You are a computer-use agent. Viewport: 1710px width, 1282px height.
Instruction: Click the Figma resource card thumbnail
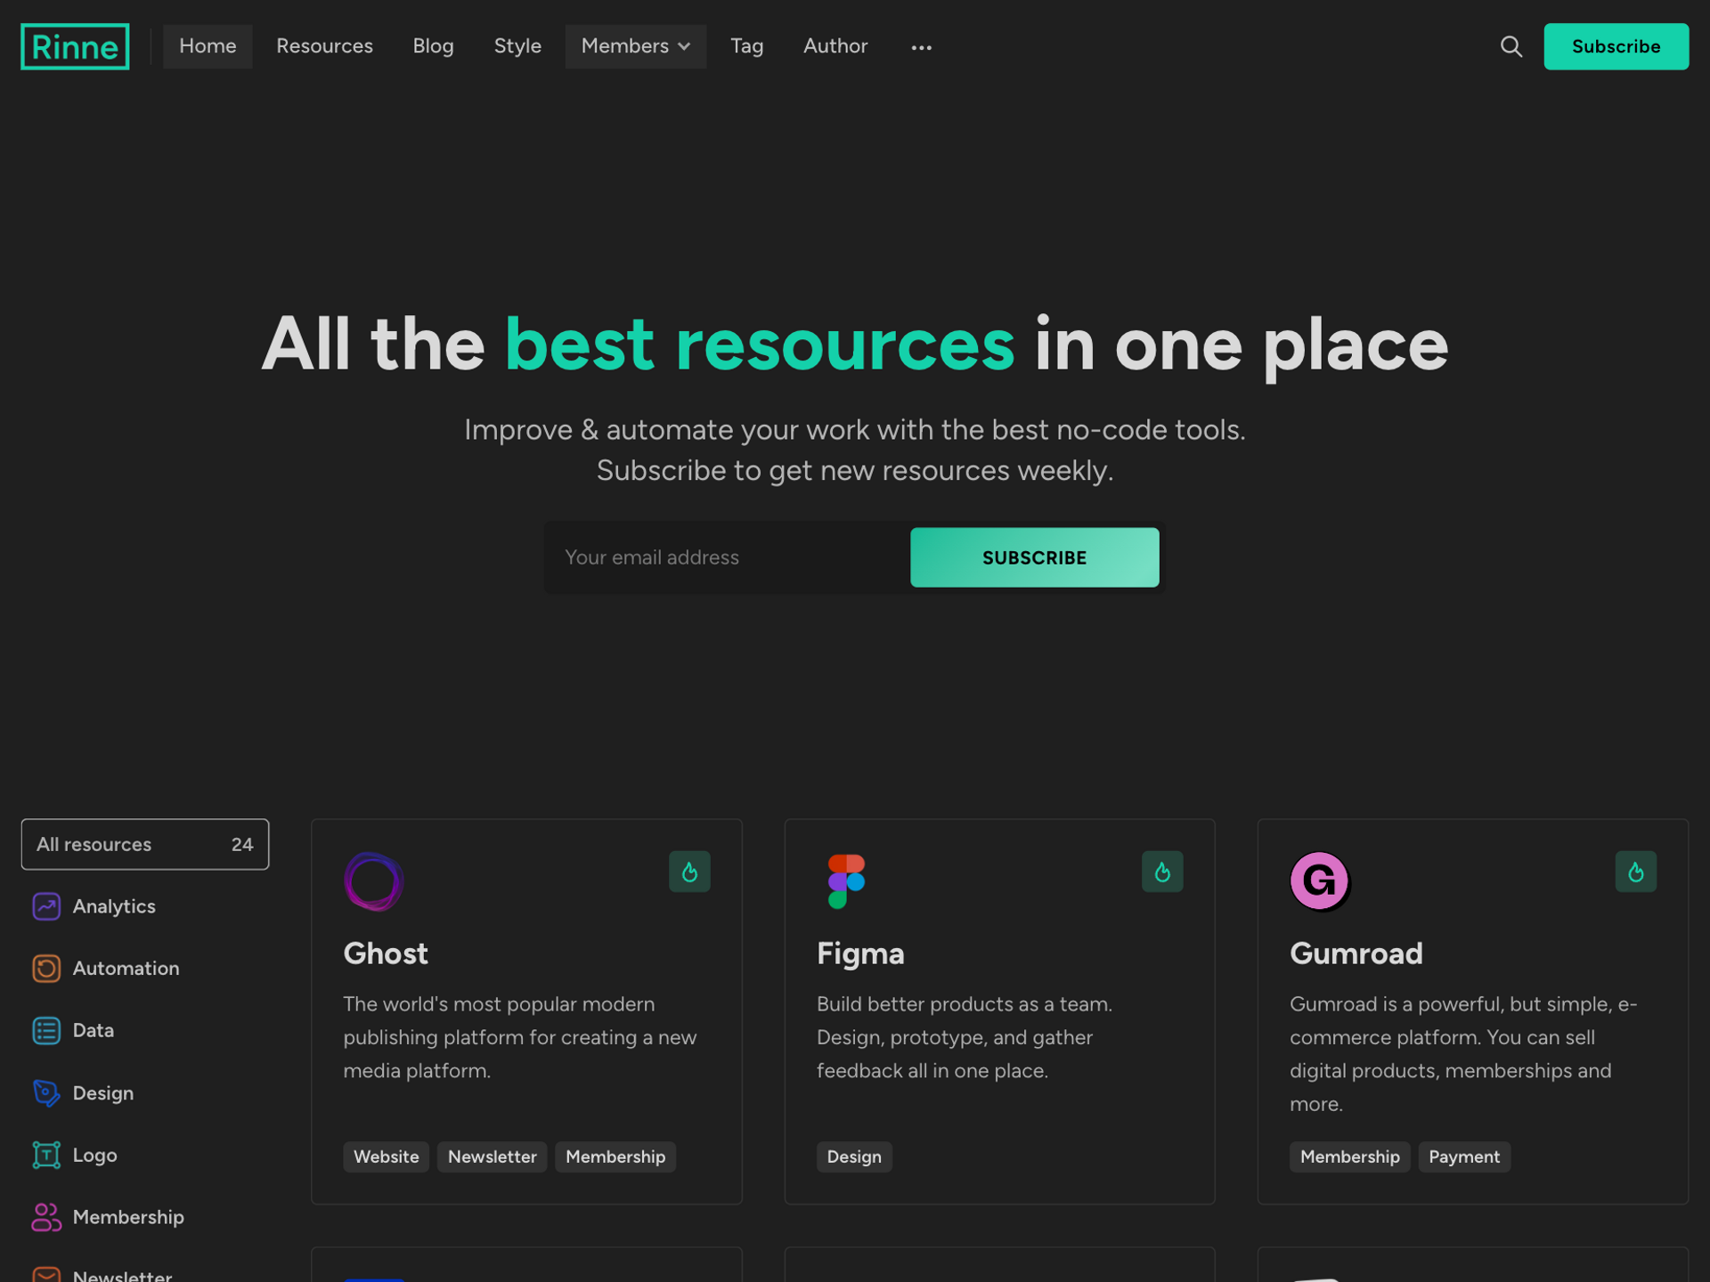point(843,880)
